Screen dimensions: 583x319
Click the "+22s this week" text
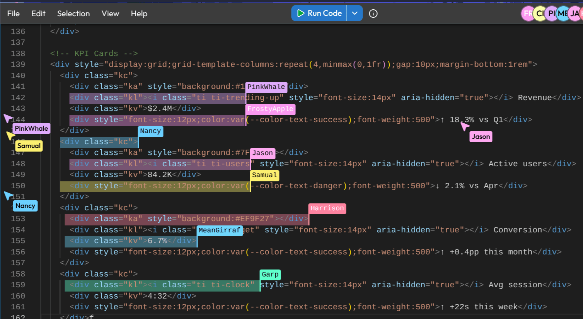(484, 307)
